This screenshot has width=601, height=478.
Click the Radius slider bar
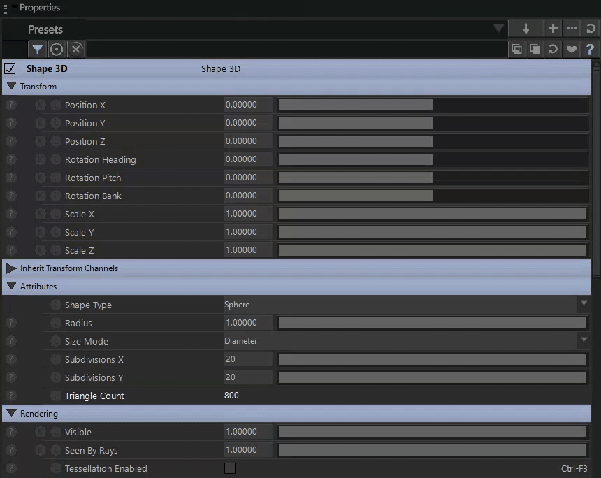[433, 323]
